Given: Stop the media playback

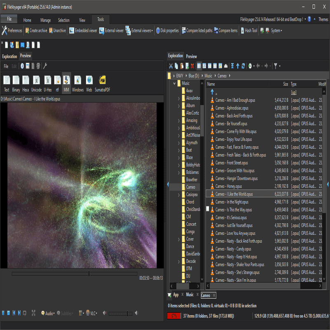Looking at the screenshot, I should tap(8, 313).
